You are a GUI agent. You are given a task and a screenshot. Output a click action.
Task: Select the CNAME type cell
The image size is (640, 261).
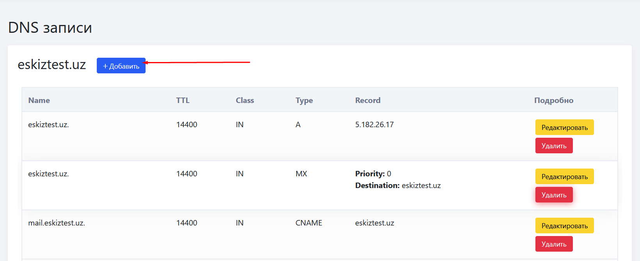pos(309,223)
